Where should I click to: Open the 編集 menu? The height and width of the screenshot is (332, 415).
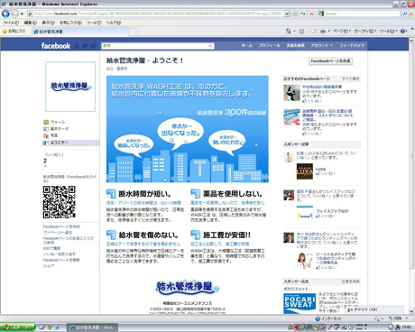point(30,23)
